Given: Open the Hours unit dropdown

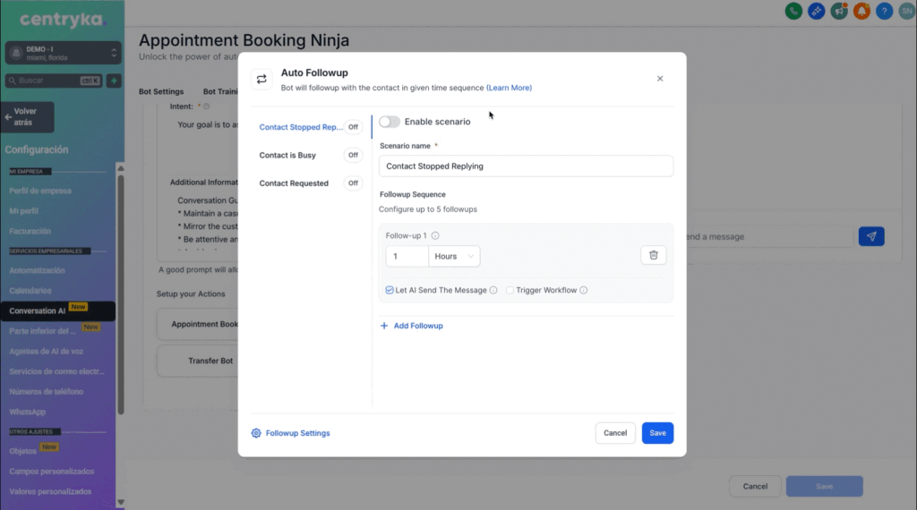Looking at the screenshot, I should (x=454, y=256).
